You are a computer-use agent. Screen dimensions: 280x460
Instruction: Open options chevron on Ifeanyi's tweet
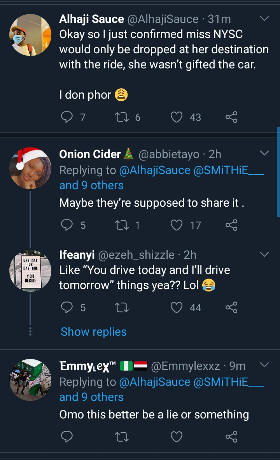(264, 254)
